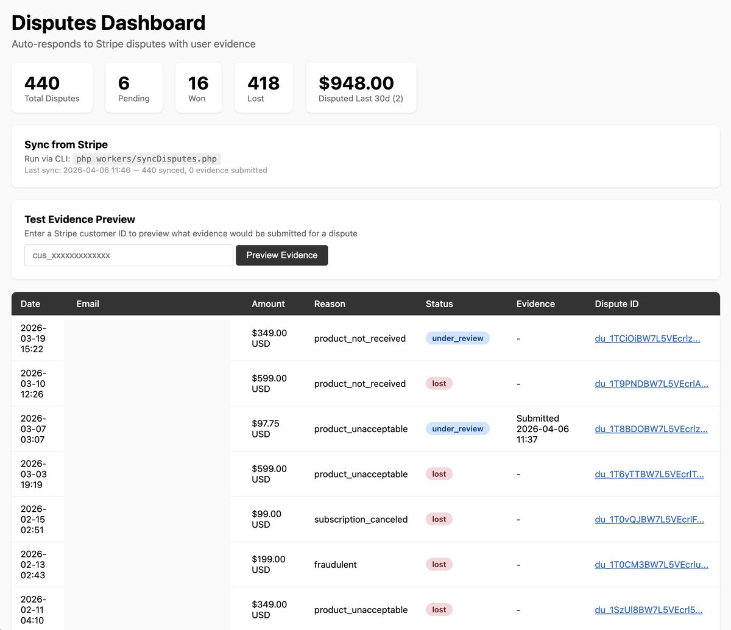This screenshot has height=630, width=731.
Task: Click the Date column header
Action: click(30, 304)
